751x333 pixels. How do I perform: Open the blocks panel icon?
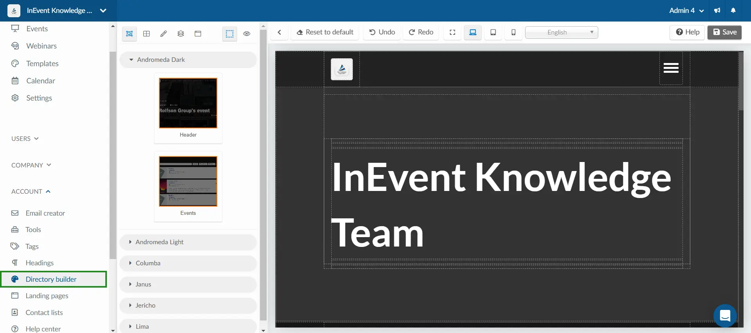pos(129,34)
